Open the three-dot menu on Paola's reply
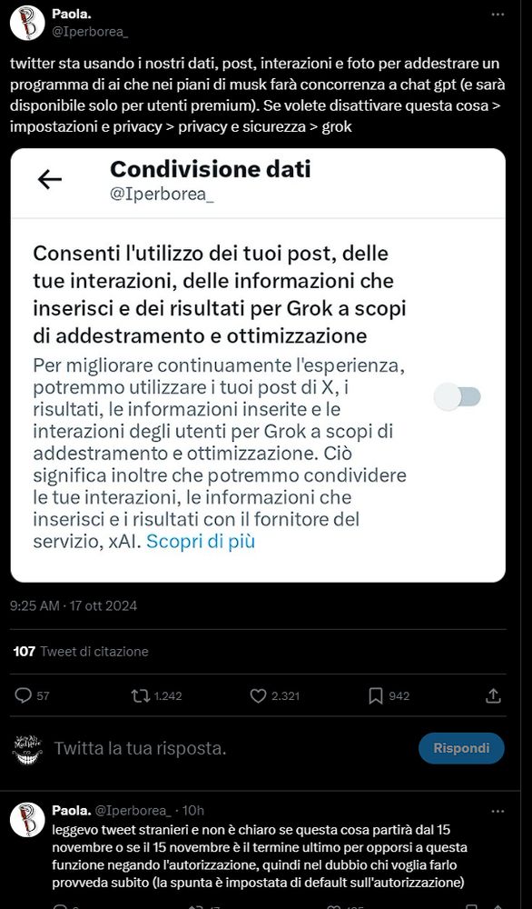The image size is (532, 909). [498, 811]
